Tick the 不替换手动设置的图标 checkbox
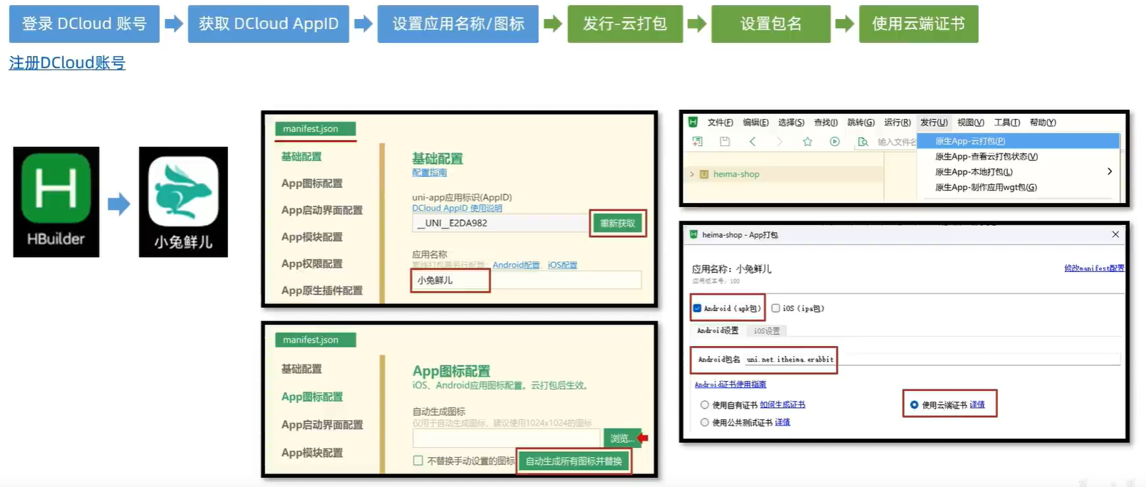 coord(418,461)
